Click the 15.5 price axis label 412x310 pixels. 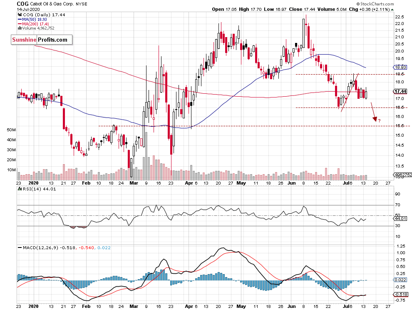[x=400, y=126]
